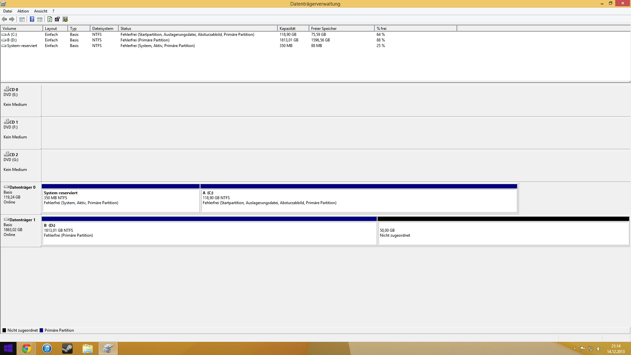The height and width of the screenshot is (355, 631).
Task: Open the Help toolbar icon
Action: [32, 19]
